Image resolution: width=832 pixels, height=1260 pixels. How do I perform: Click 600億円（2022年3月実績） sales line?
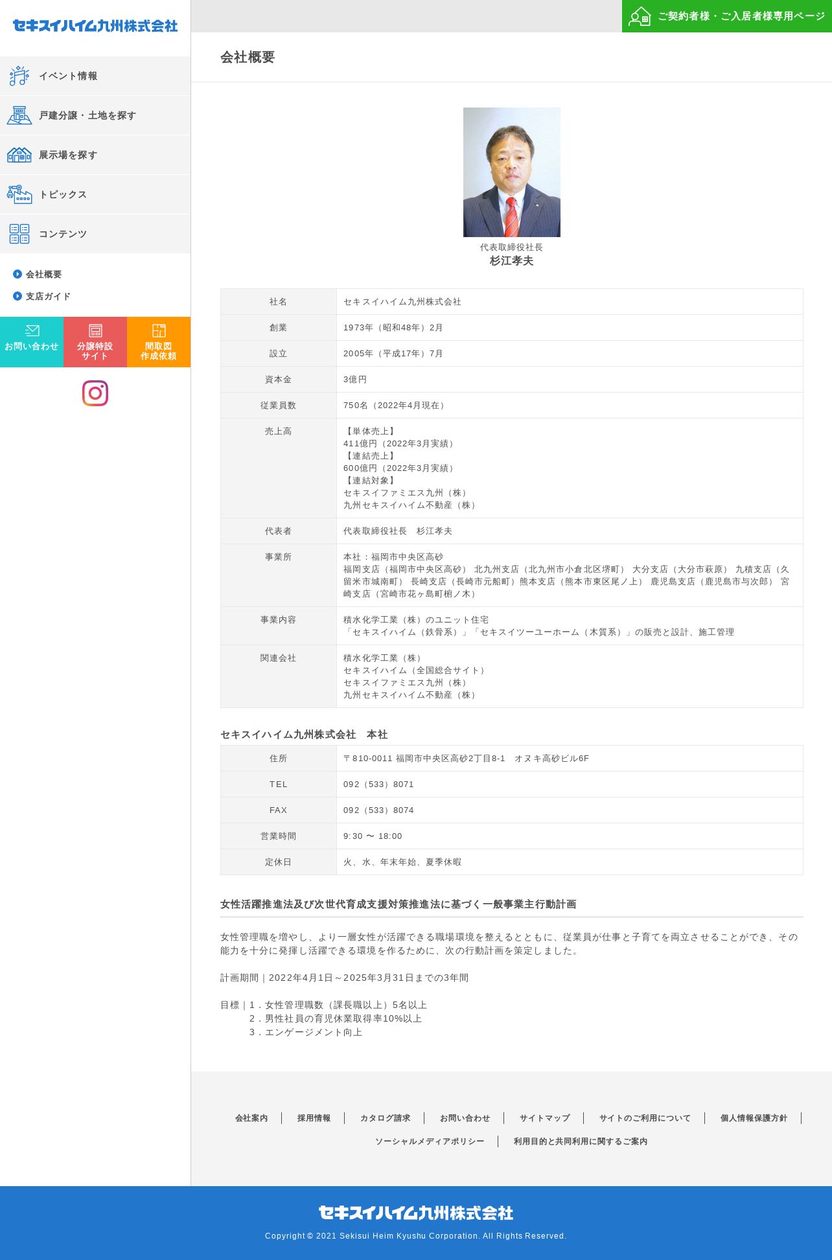click(x=400, y=468)
